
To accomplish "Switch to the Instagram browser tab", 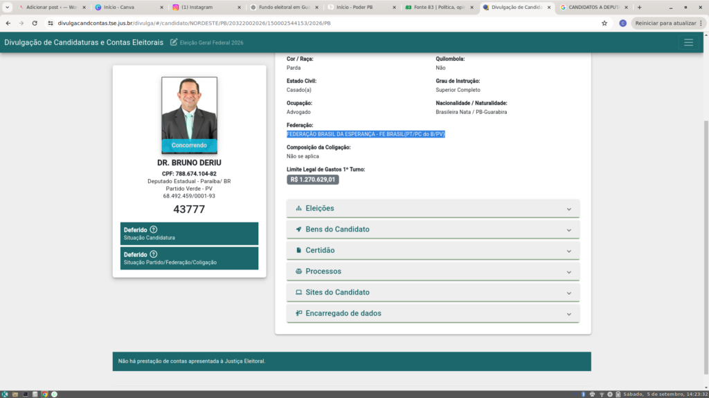I will [206, 7].
